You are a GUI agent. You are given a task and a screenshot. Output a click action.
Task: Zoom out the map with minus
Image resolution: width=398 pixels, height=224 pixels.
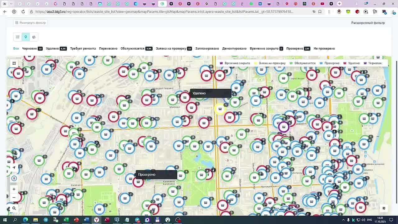[14, 197]
